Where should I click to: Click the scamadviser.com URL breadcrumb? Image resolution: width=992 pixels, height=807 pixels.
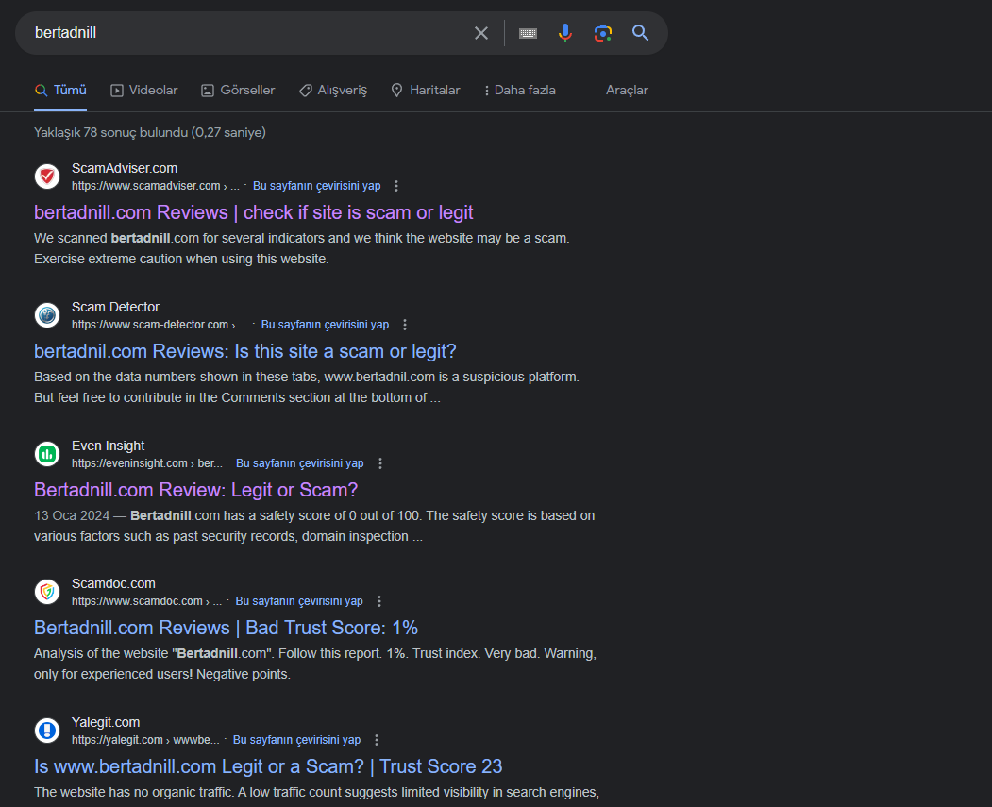point(156,186)
